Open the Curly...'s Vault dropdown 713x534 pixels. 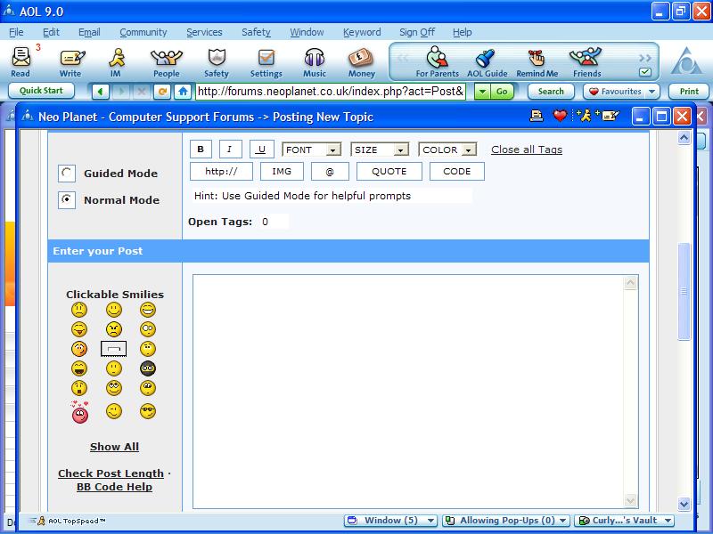(625, 521)
